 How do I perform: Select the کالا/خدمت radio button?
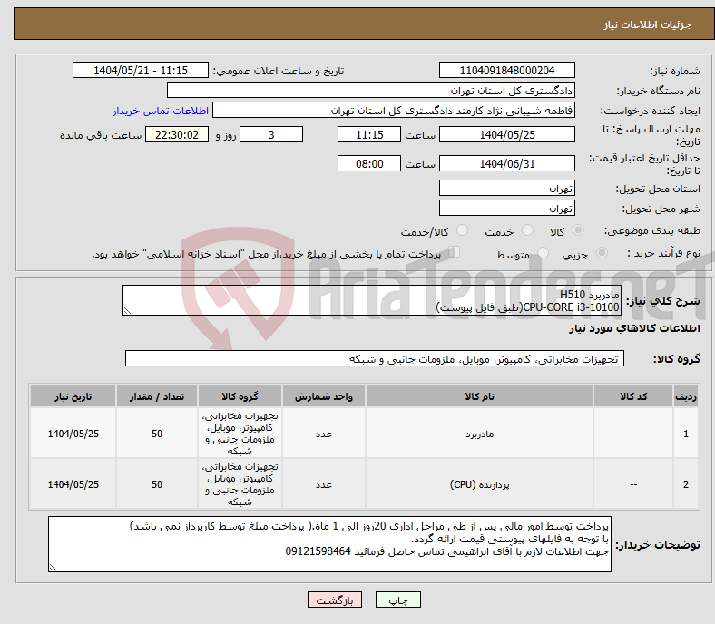463,230
